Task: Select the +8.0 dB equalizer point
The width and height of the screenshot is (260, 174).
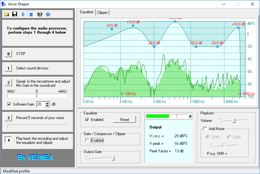Action: tap(112, 29)
